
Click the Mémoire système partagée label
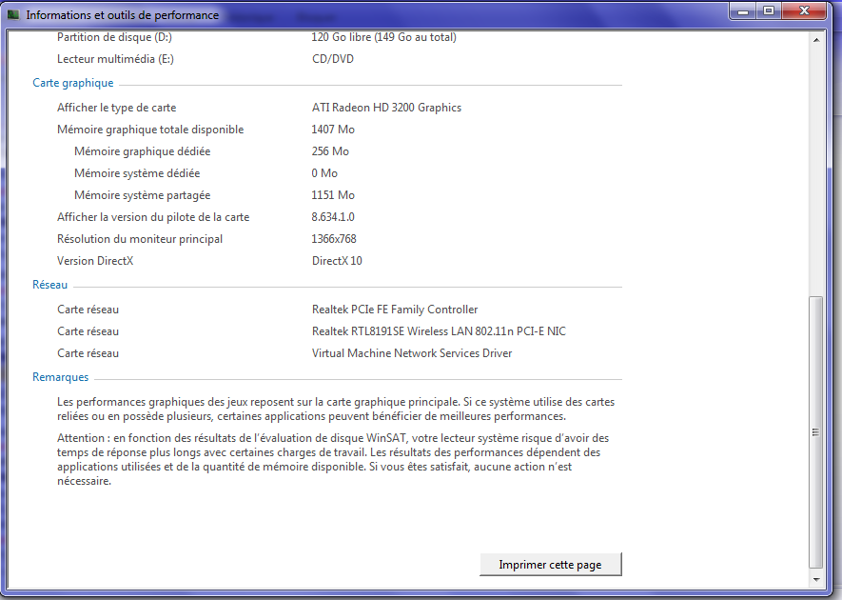tap(143, 195)
